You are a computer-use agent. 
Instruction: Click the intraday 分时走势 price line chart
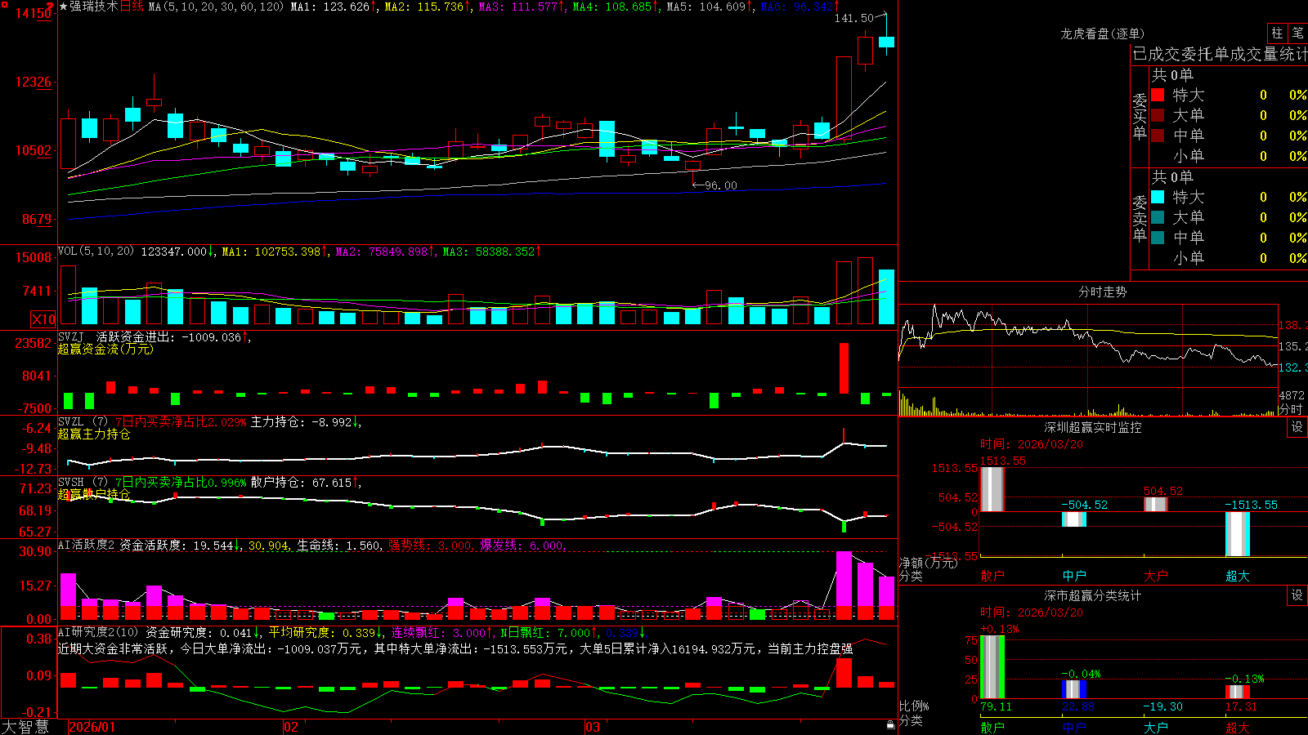click(1088, 345)
